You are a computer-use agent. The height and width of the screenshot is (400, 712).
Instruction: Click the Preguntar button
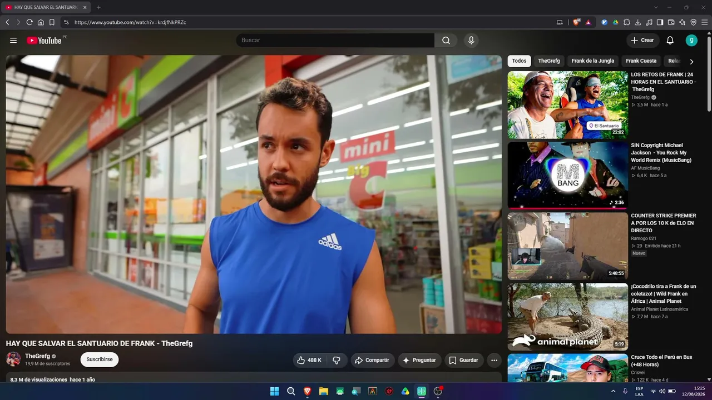point(419,360)
